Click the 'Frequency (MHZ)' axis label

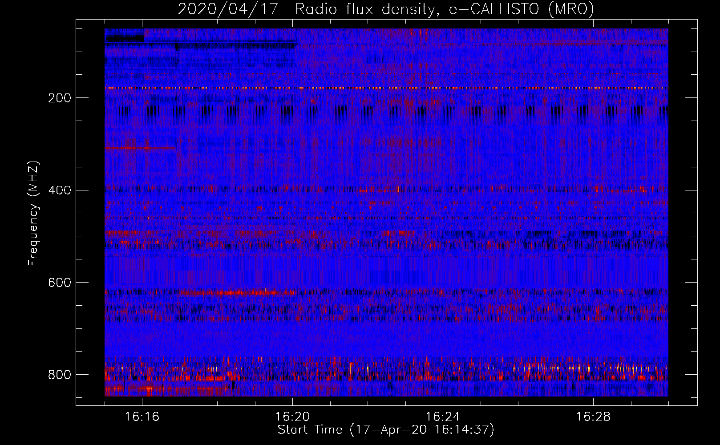click(33, 213)
